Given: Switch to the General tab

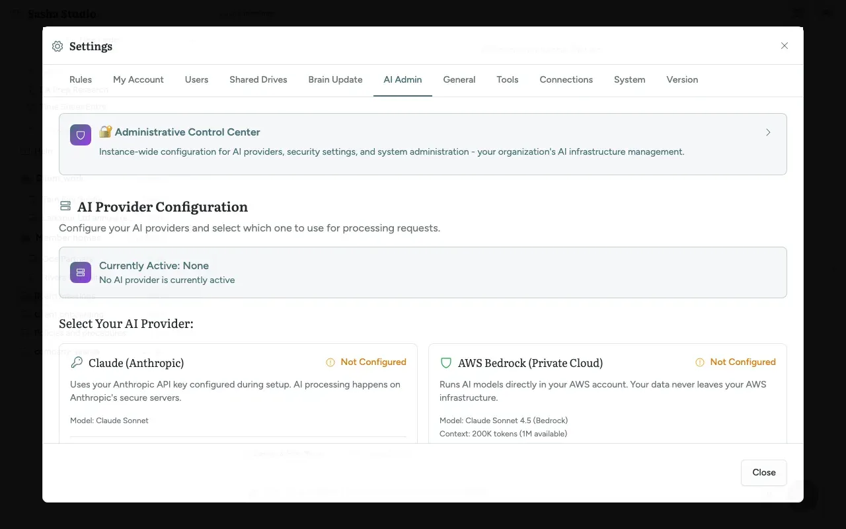Looking at the screenshot, I should coord(459,79).
